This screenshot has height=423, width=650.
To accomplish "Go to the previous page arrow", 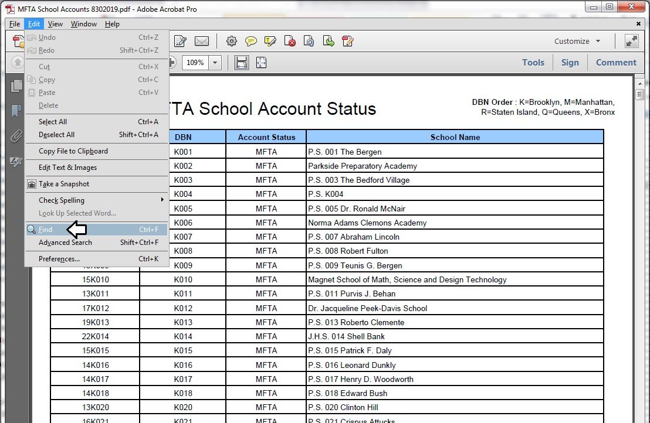I will point(17,63).
